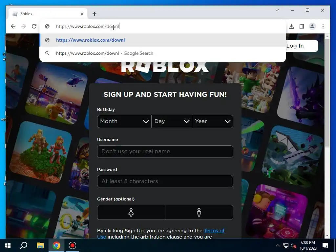The height and width of the screenshot is (252, 336).
Task: Open the Chrome downloads icon
Action: pos(291,26)
